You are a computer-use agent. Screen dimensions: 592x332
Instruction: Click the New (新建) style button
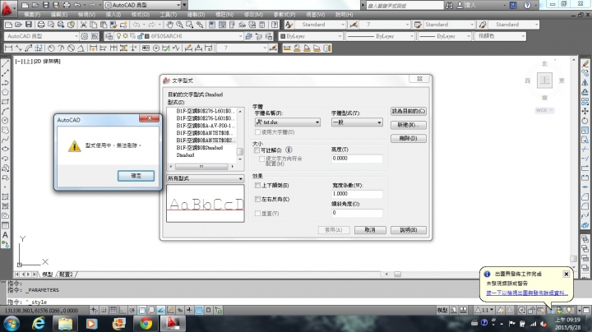[x=409, y=125]
